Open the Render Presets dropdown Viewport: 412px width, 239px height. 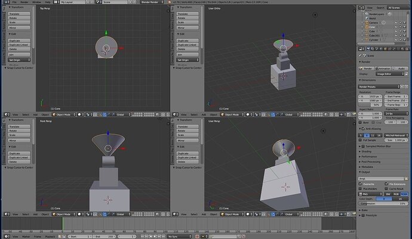click(x=379, y=86)
